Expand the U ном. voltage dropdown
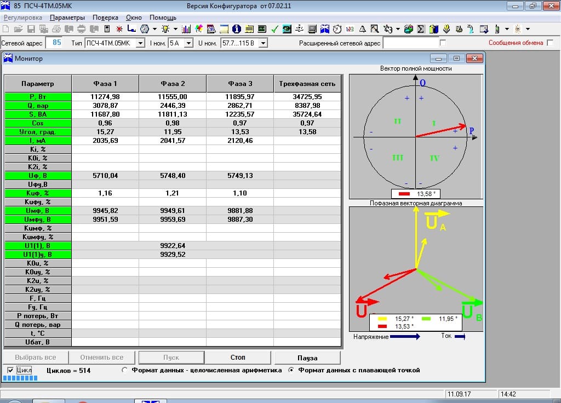561x403 pixels. [x=263, y=43]
